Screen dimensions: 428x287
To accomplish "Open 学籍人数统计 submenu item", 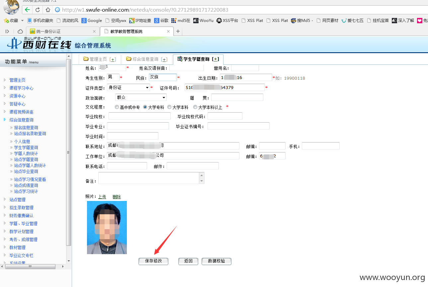I will [26, 153].
